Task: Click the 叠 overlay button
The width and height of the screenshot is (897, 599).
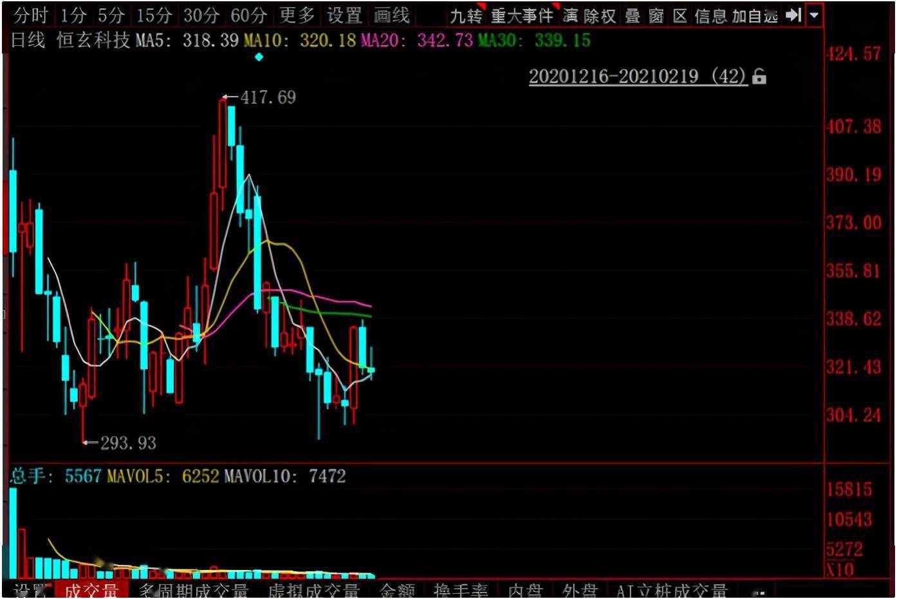Action: 633,15
